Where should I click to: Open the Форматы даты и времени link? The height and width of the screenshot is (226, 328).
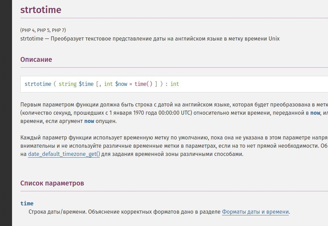pyautogui.click(x=255, y=212)
